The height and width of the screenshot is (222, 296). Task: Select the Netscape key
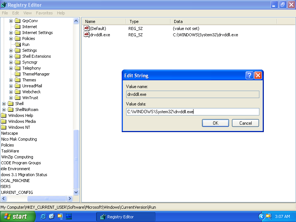10,133
